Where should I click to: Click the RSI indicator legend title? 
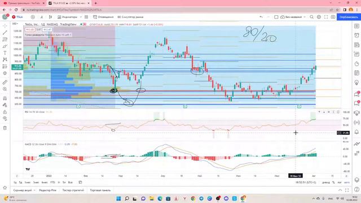pos(34,112)
